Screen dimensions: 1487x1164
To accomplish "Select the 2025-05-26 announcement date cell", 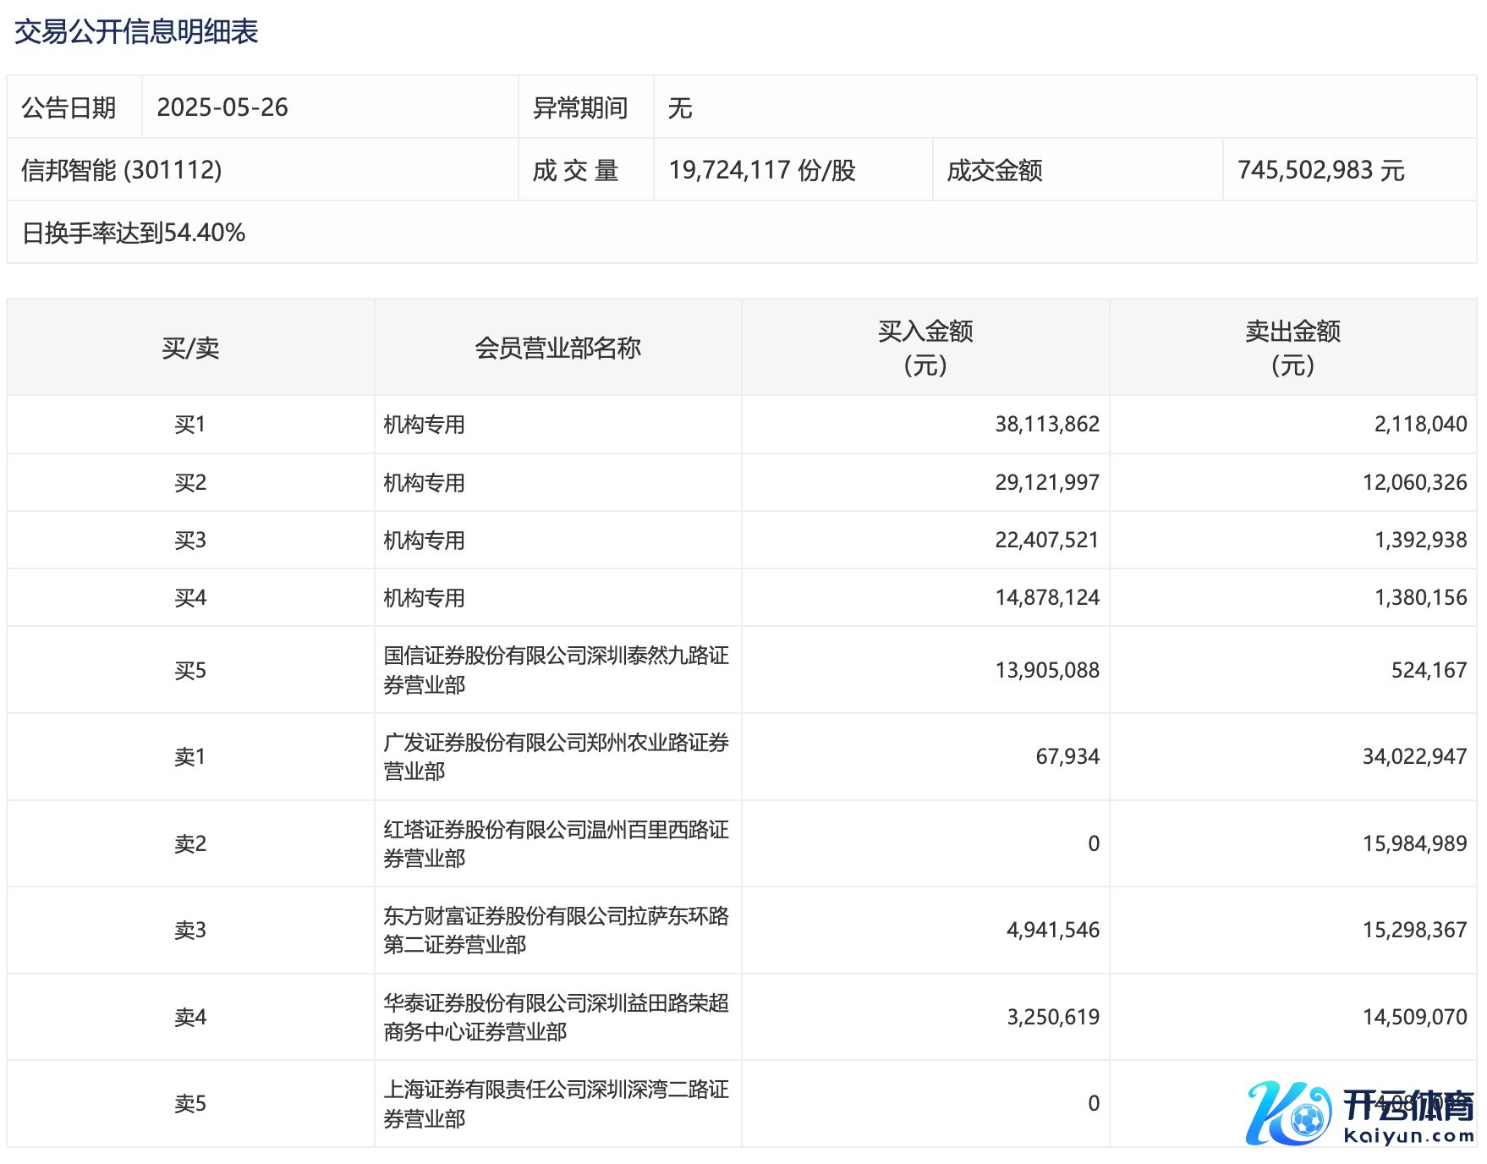I will click(222, 107).
